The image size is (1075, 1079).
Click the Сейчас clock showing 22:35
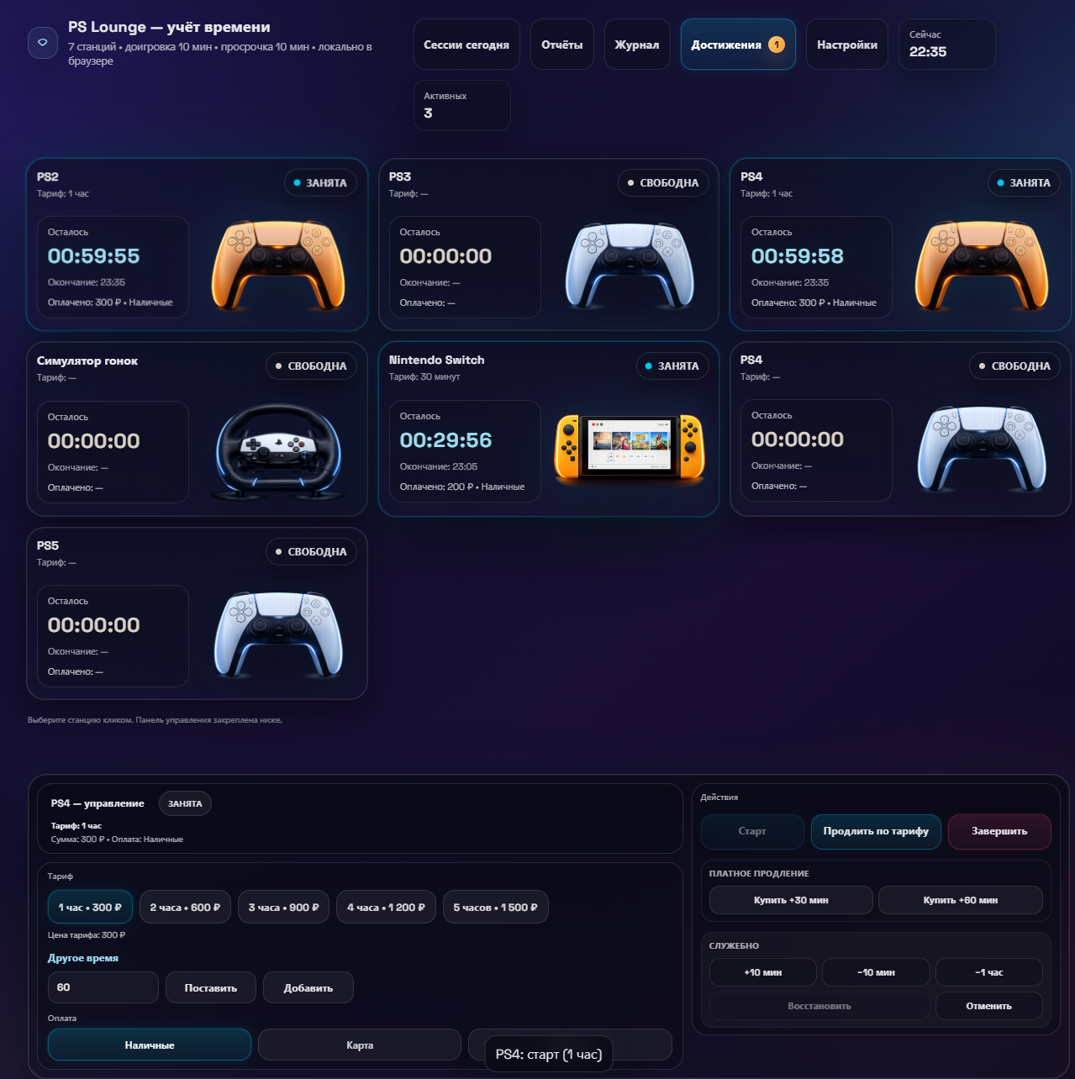pos(947,45)
